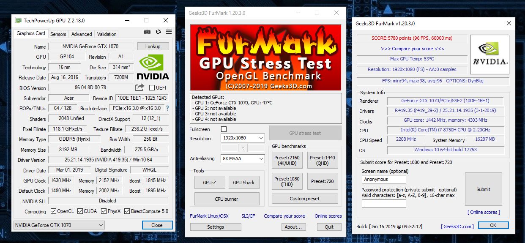Screen dimensions: 525x243
Task: Open the [ Online scores ] link under Submit
Action: tap(484, 212)
